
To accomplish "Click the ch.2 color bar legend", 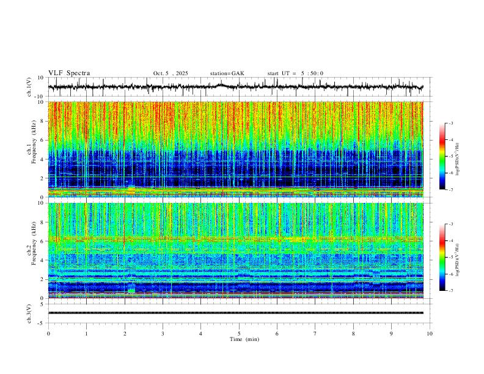I will [x=442, y=257].
